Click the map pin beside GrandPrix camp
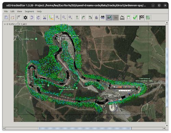This screenshot has height=133, width=171. [36, 39]
